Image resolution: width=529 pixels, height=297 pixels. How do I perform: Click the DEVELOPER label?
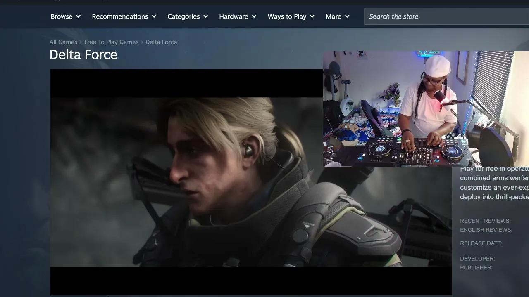(x=477, y=259)
